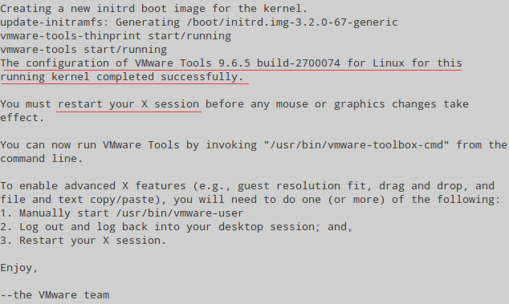
Task: Click the "vmware-tools-thinprint start/running" line
Action: 116,35
